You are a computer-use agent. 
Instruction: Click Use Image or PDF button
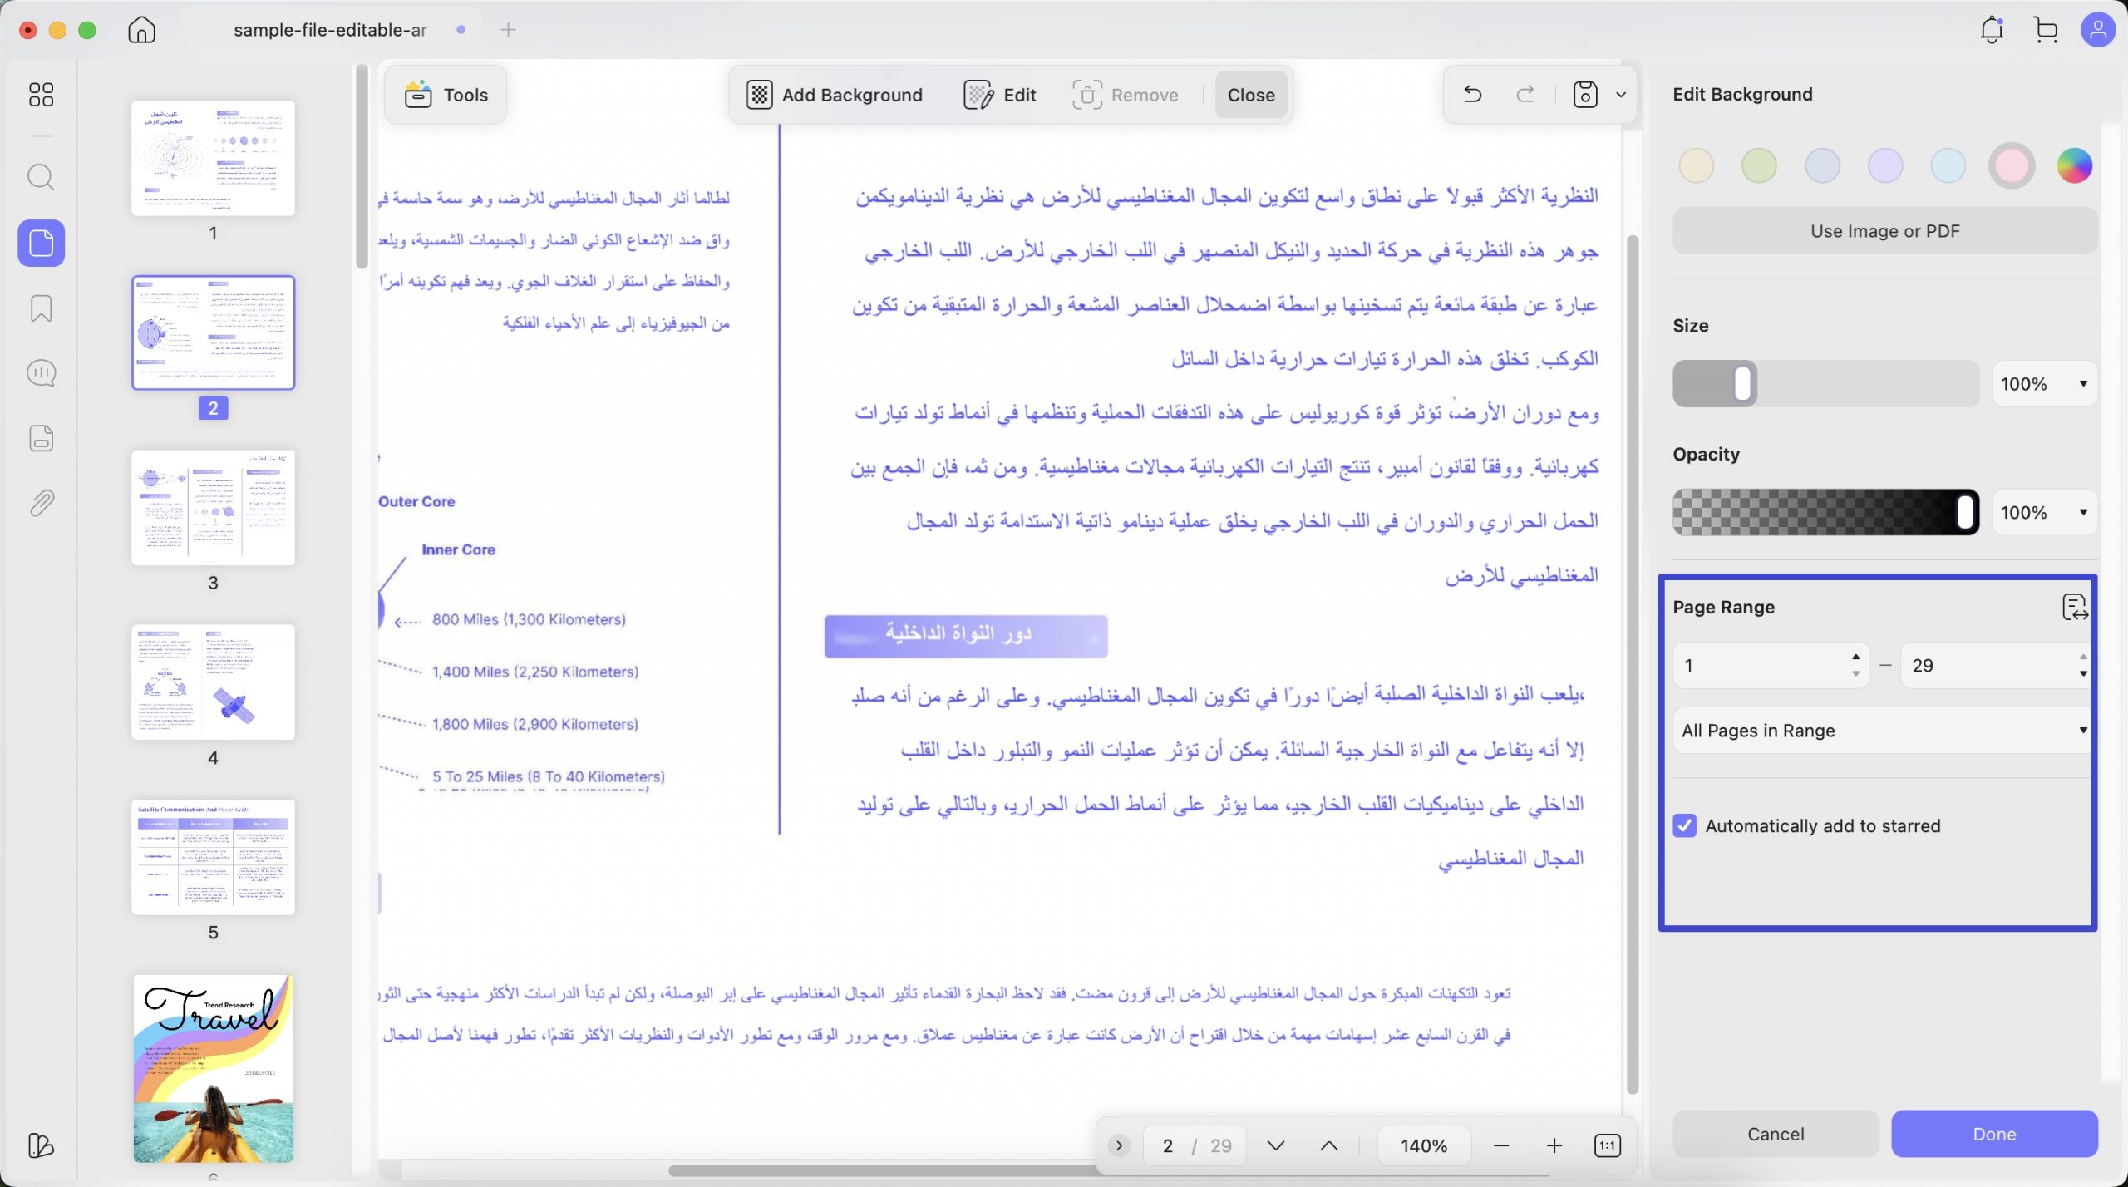1884,231
